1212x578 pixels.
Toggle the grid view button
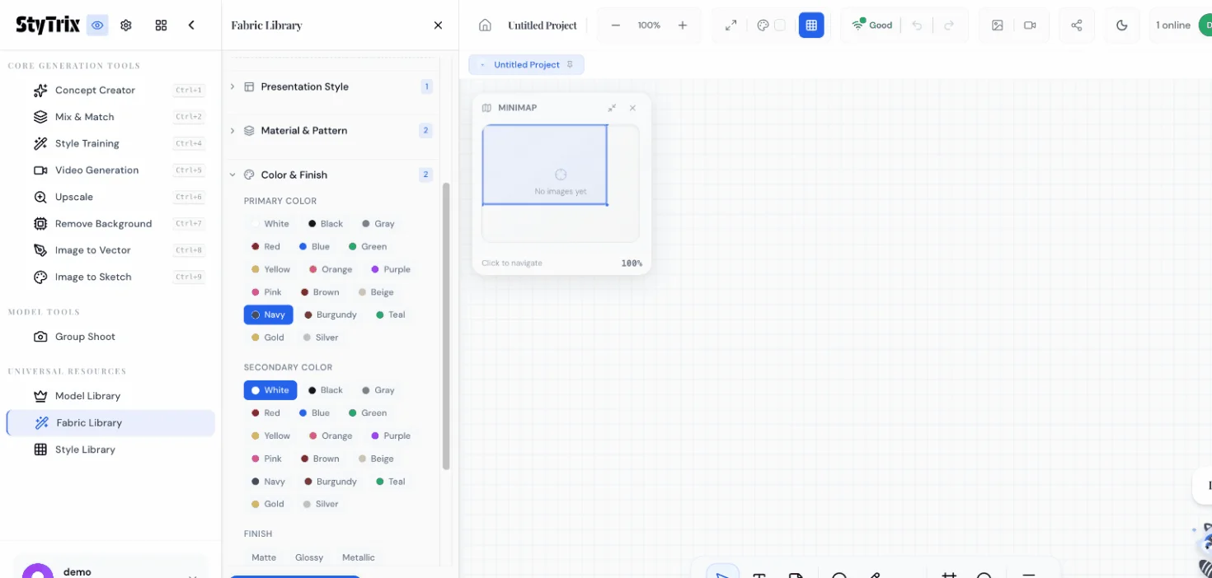pyautogui.click(x=810, y=26)
